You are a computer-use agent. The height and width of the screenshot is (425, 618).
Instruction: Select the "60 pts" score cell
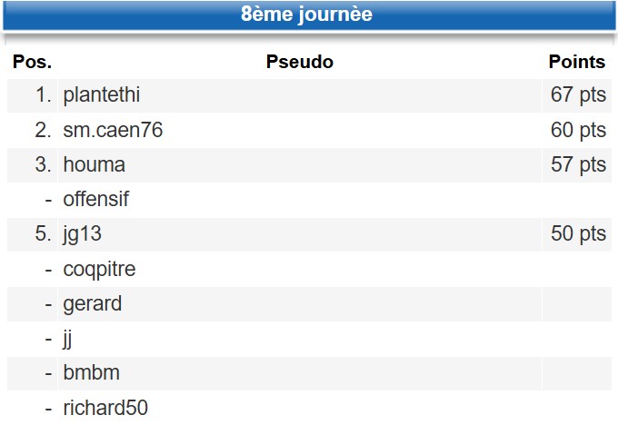[x=578, y=130]
